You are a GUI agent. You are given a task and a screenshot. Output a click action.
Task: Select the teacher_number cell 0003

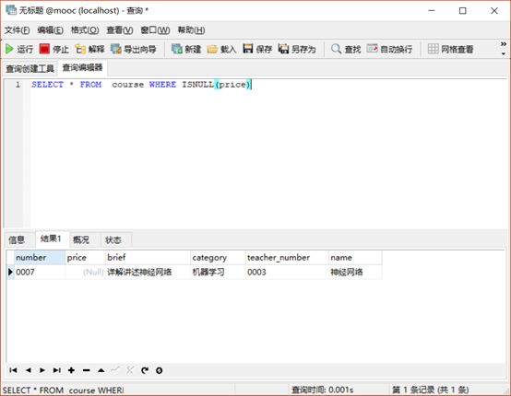[x=287, y=272]
